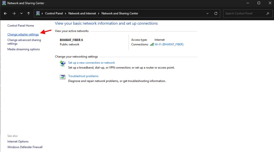Click Set up a new connection or network
This screenshot has height=152, width=274.
coord(92,63)
